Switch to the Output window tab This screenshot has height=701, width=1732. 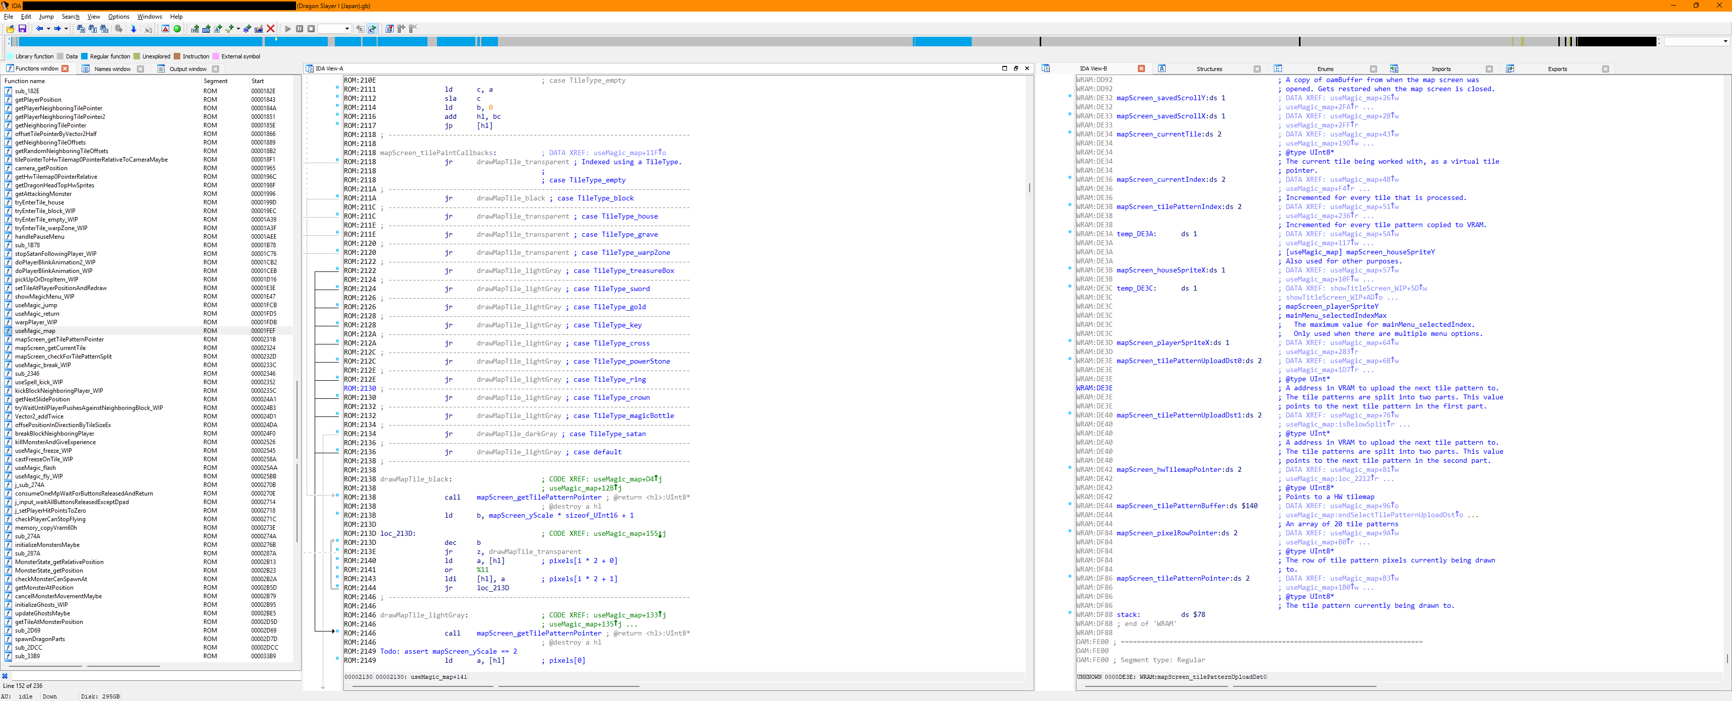pos(188,68)
